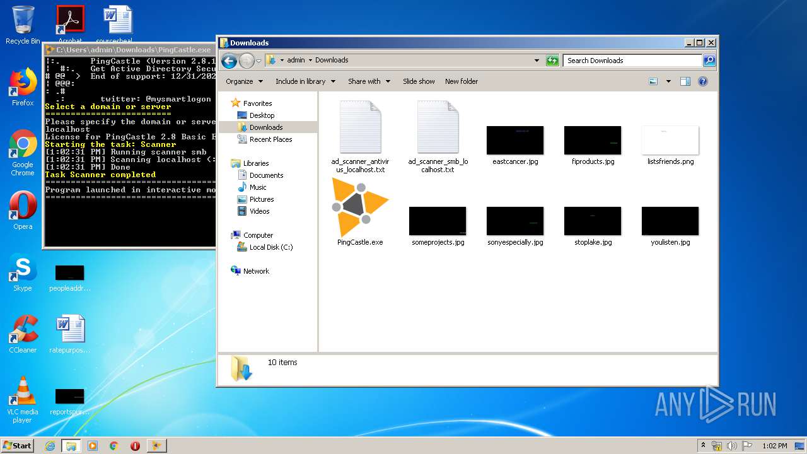This screenshot has height=454, width=807.
Task: Open Firefox desktop shortcut
Action: coord(23,88)
